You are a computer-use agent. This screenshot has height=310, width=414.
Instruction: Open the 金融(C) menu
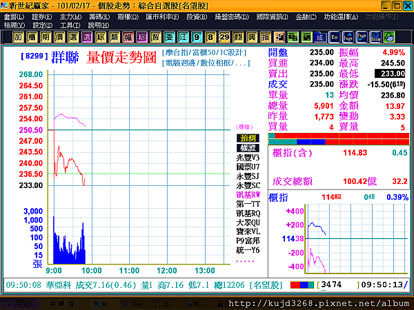click(x=306, y=17)
